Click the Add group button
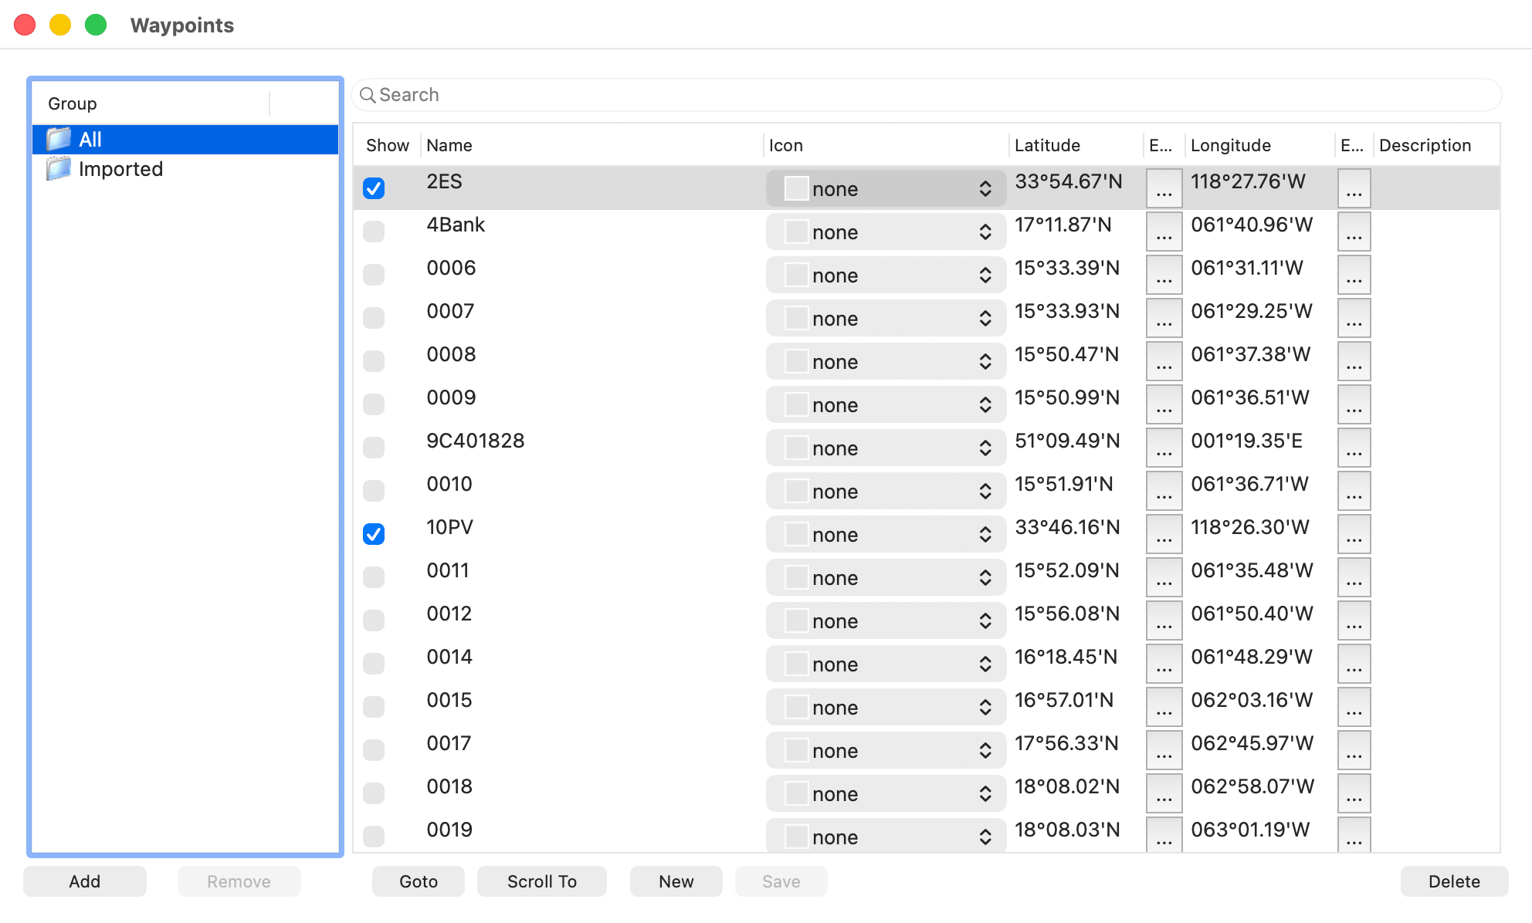 [85, 881]
